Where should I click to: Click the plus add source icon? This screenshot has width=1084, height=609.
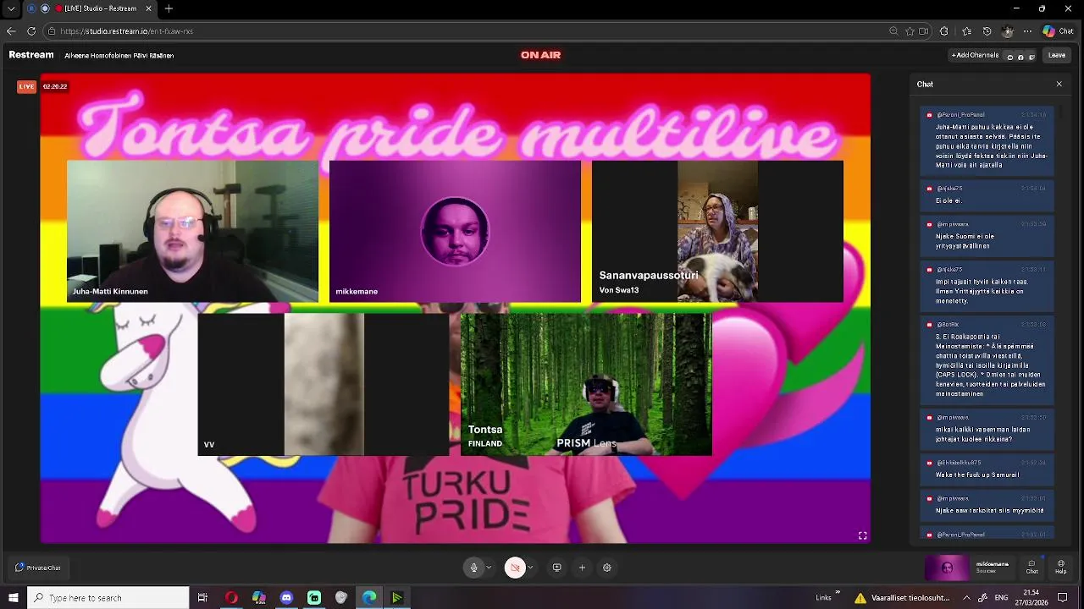point(582,568)
